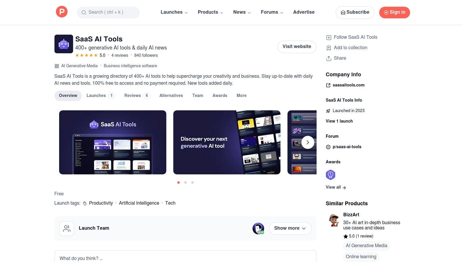Open the Alternatives tab
Viewport: 466px width, 262px height.
[171, 95]
